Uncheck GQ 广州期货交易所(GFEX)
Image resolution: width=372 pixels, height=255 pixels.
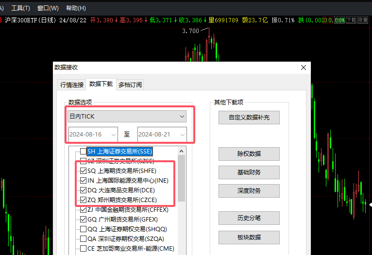tap(83, 220)
